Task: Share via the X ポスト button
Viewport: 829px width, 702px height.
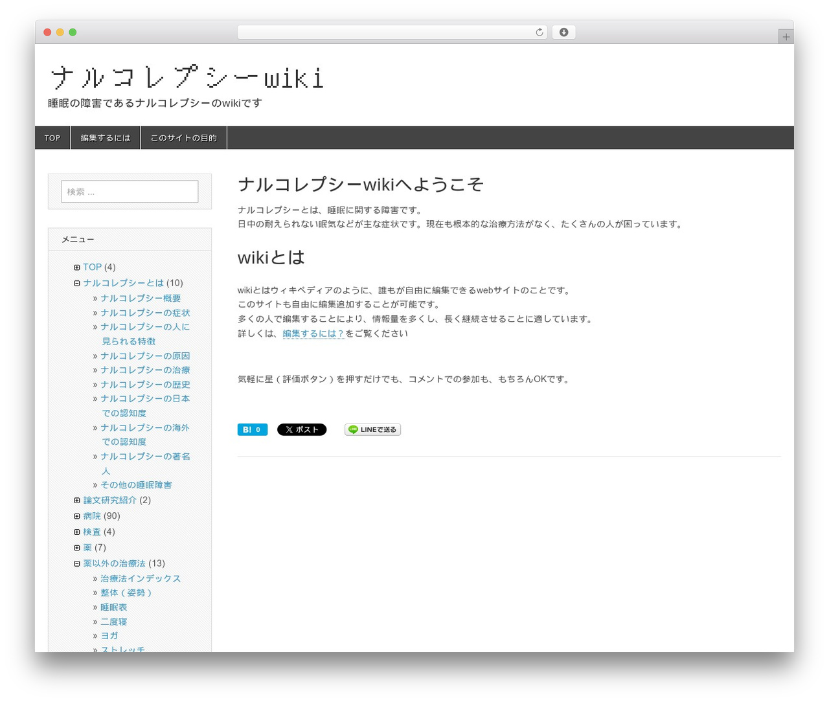Action: click(302, 429)
